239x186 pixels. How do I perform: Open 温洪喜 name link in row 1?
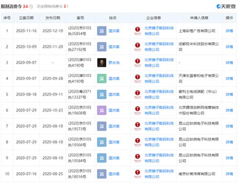click(x=114, y=31)
